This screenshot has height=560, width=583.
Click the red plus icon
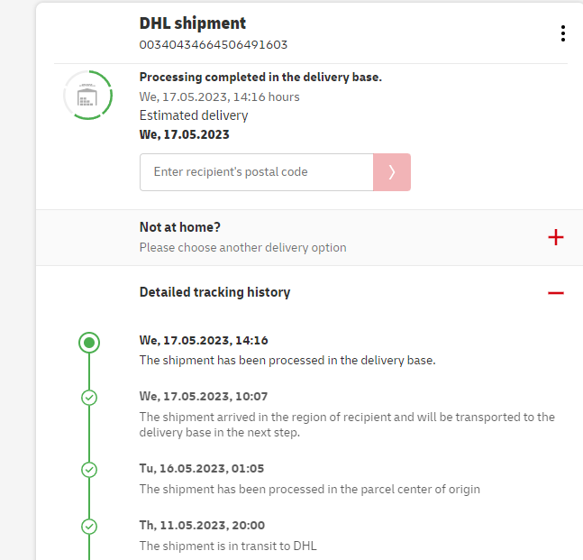(x=556, y=237)
